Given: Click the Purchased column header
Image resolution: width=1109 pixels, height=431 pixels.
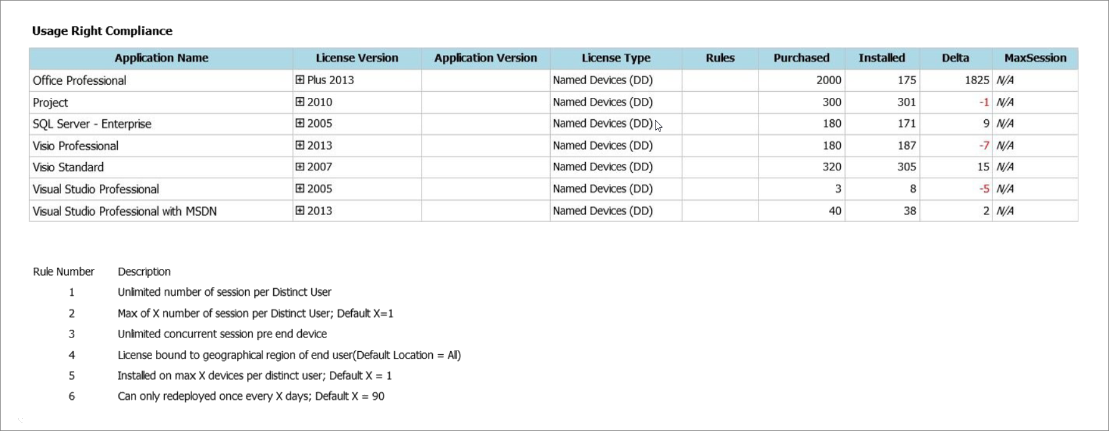Looking at the screenshot, I should click(x=801, y=58).
